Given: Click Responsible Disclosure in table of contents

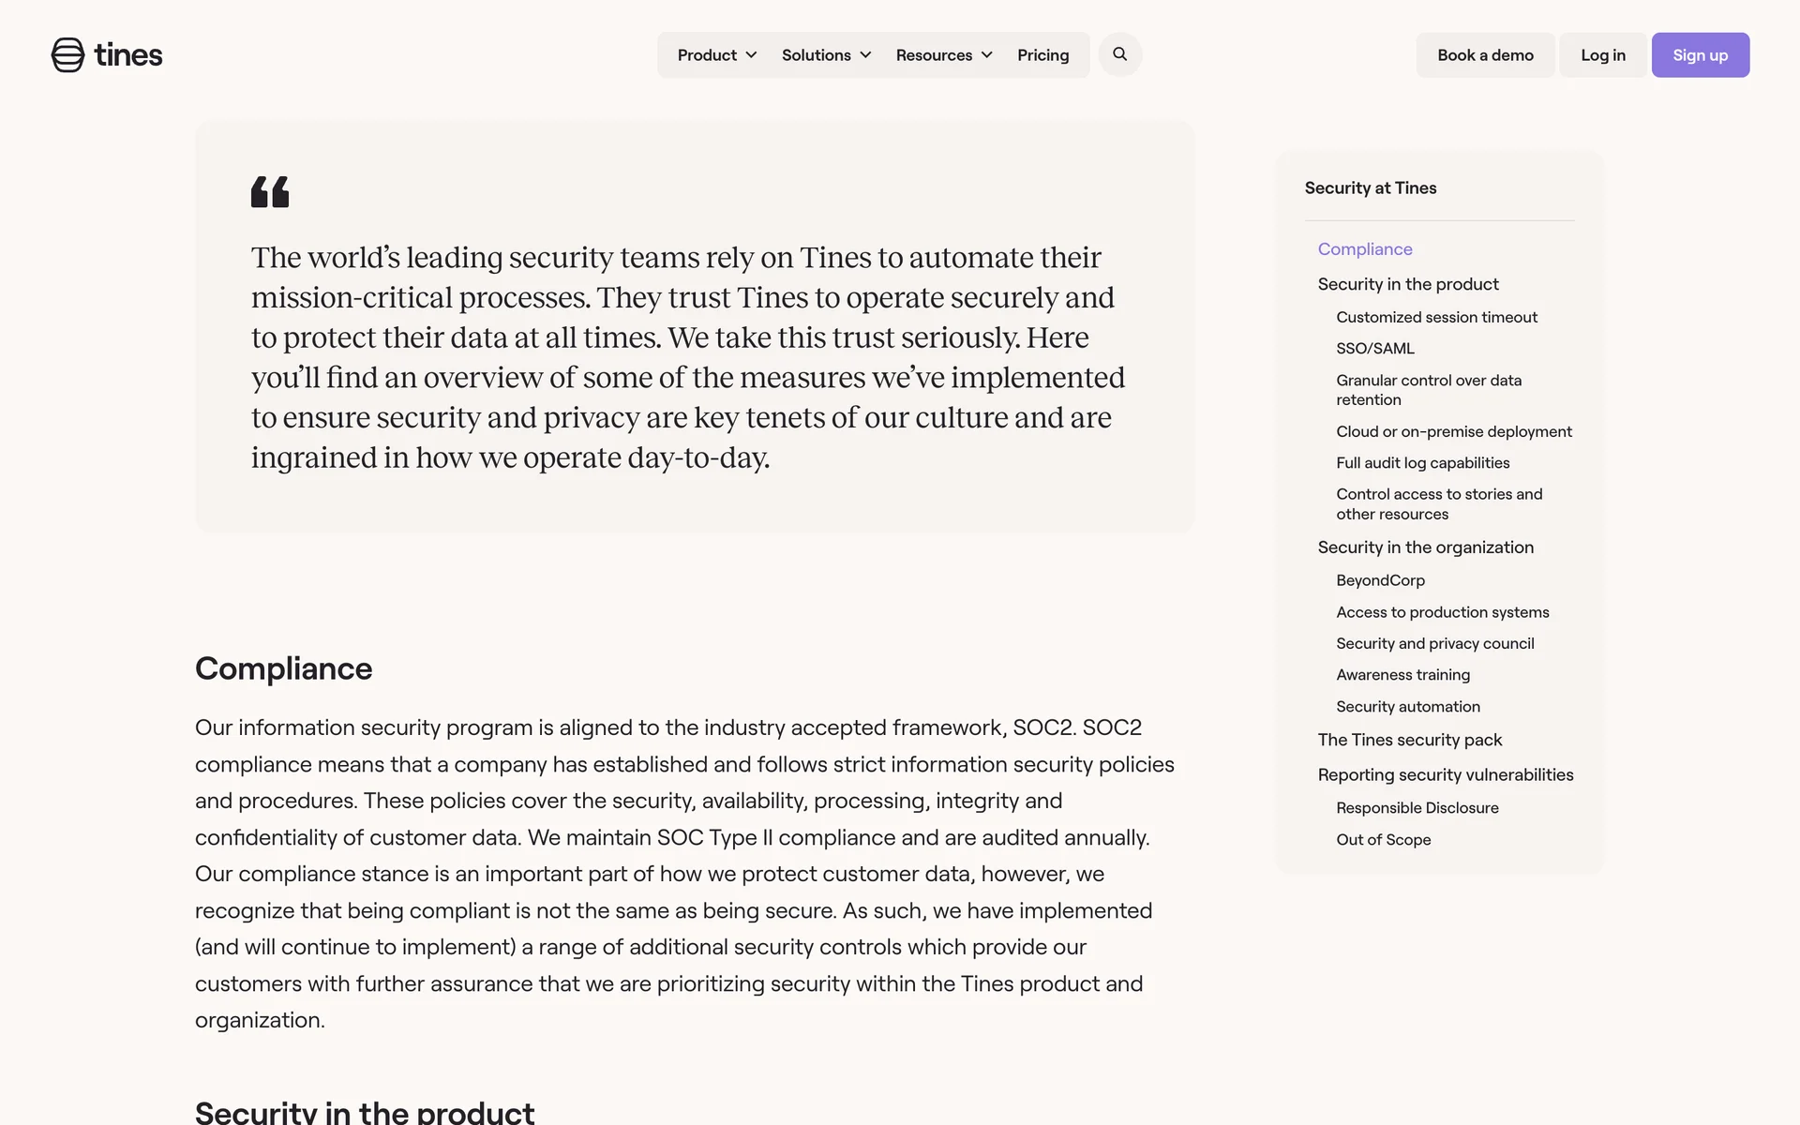Looking at the screenshot, I should (x=1417, y=808).
